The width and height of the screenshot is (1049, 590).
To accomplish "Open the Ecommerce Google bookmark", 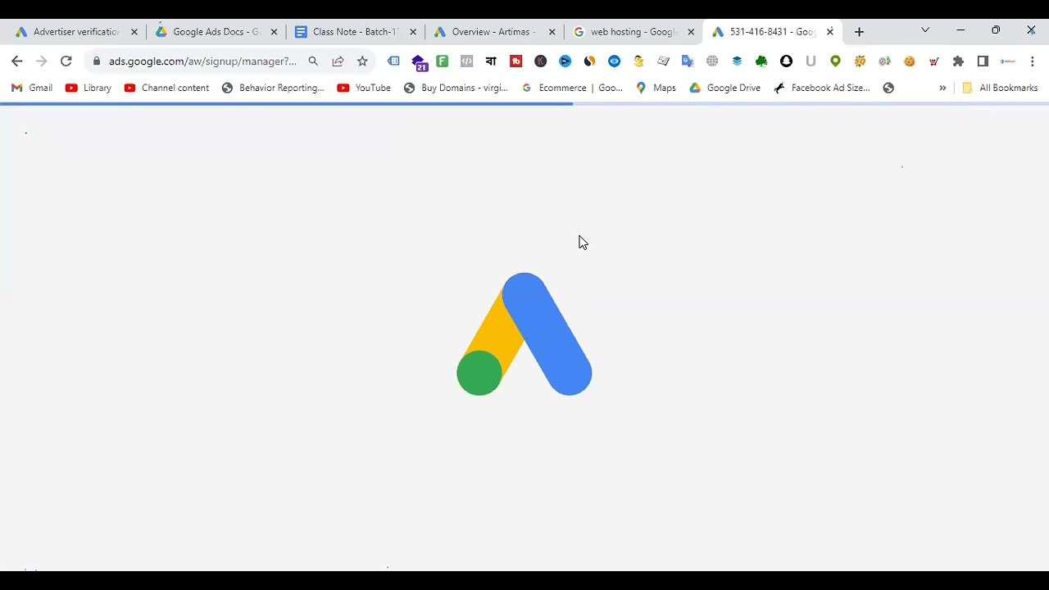I will tap(572, 88).
